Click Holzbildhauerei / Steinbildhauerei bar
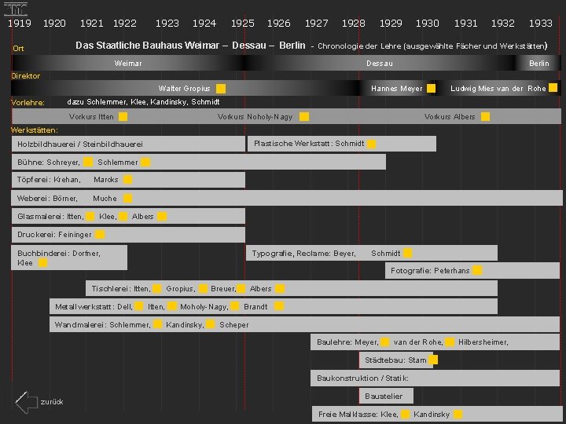This screenshot has height=424, width=566. [x=128, y=144]
